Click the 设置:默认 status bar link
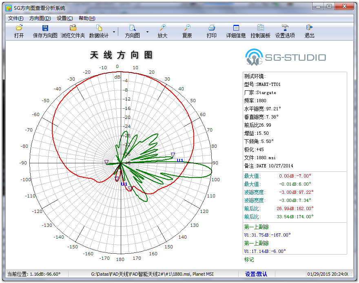The height and width of the screenshot is (283, 359). [x=256, y=274]
